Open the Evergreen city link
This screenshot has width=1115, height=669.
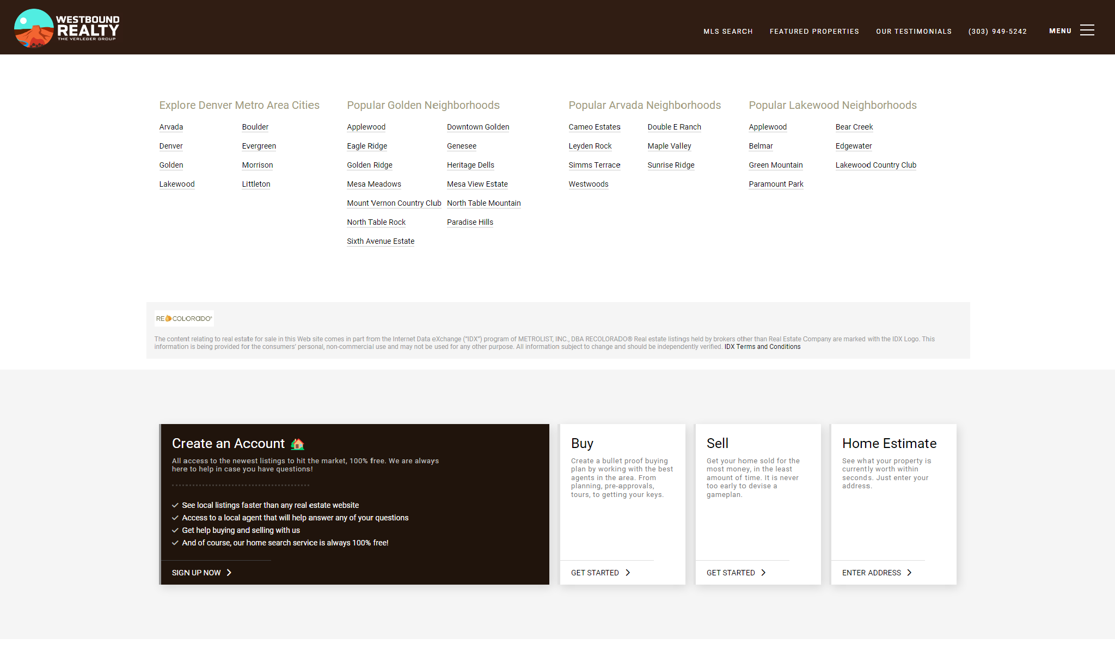coord(259,146)
